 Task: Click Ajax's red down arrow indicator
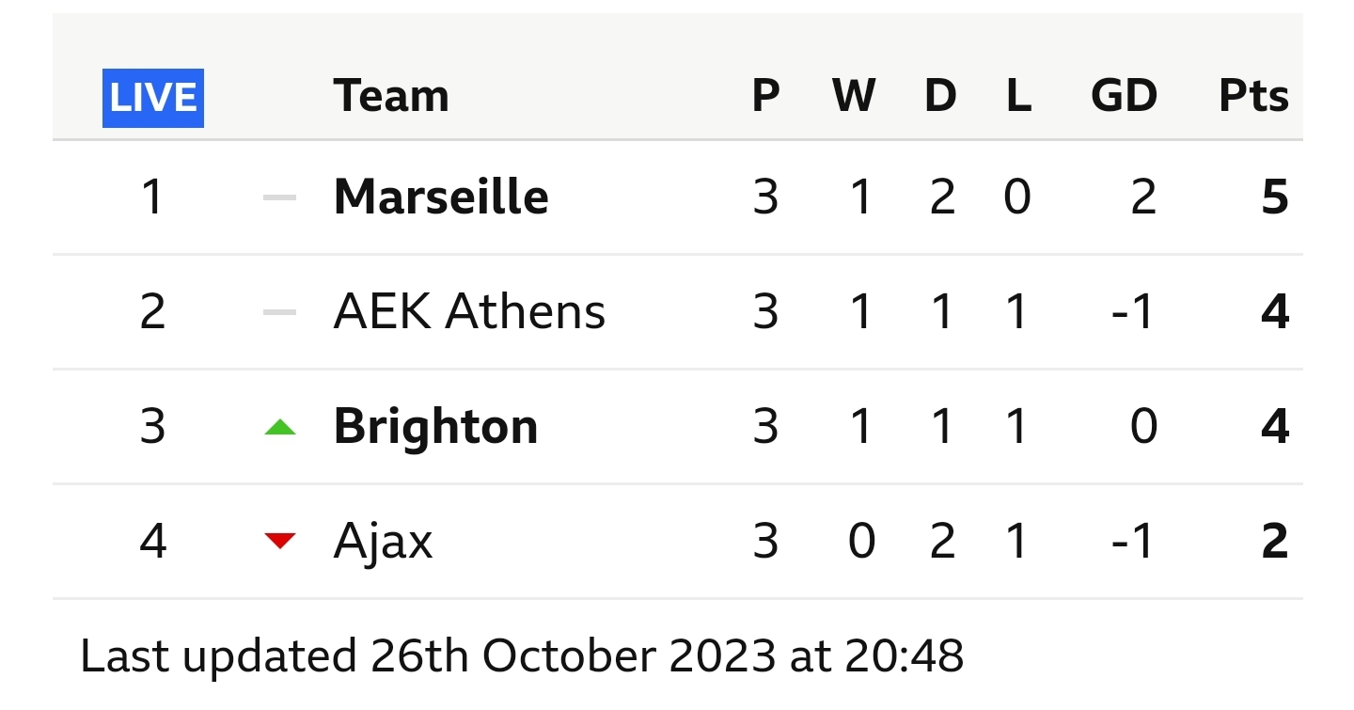280,541
